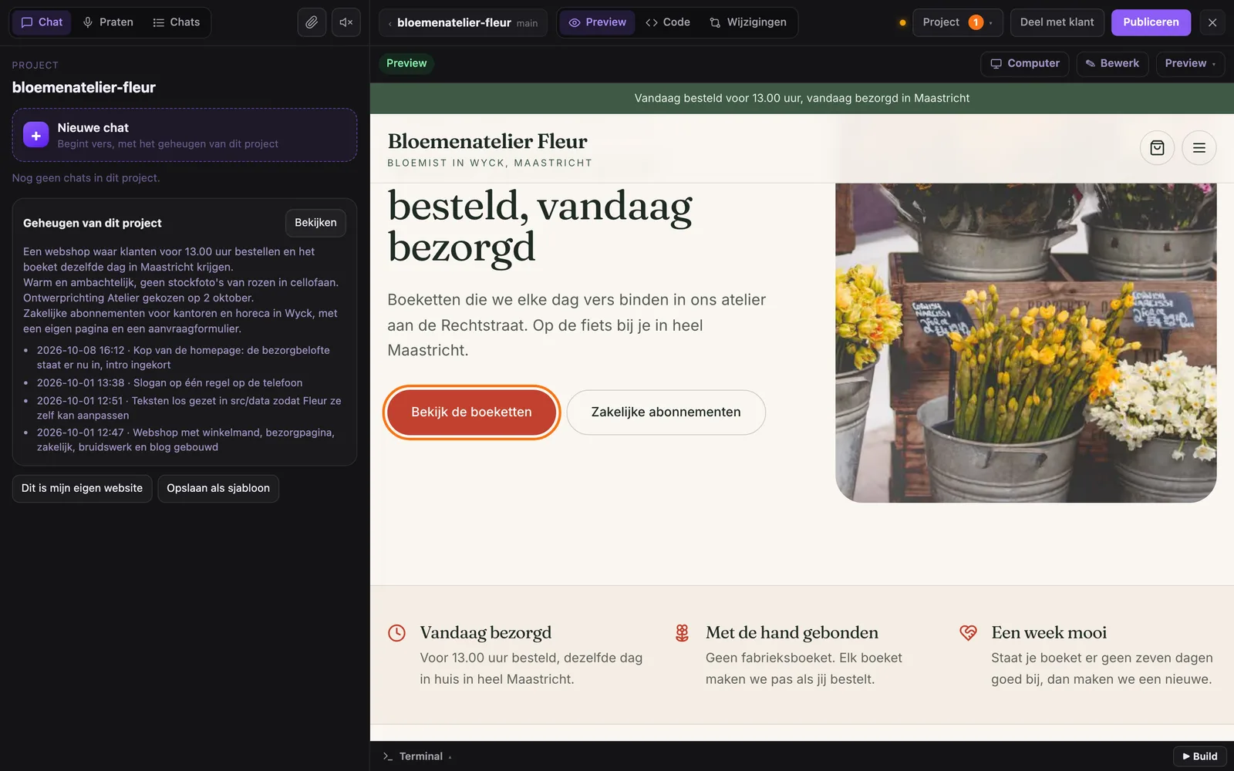Viewport: 1234px width, 771px height.
Task: Open the shopping bag cart icon
Action: point(1157,148)
